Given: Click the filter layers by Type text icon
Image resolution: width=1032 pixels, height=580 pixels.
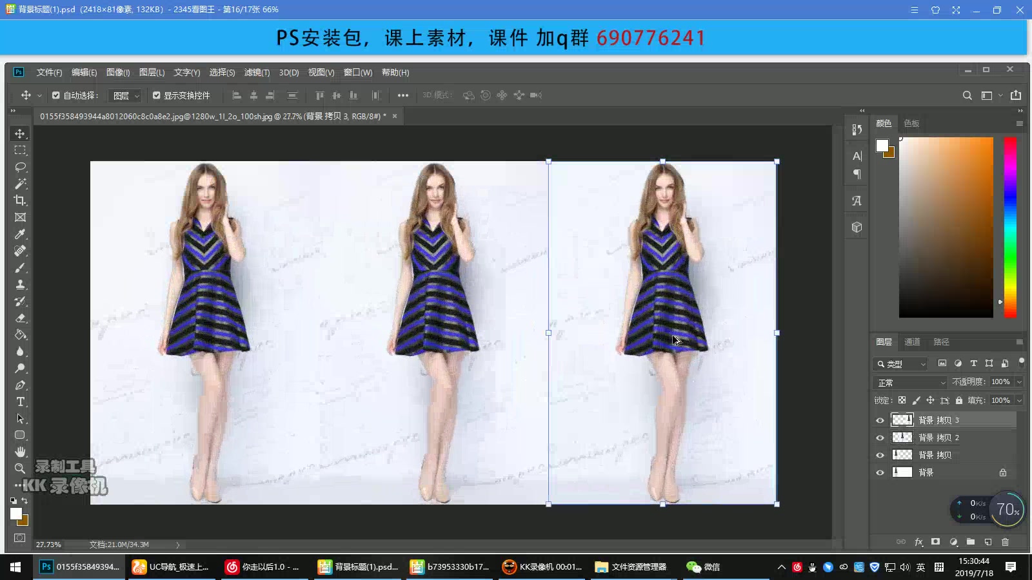Looking at the screenshot, I should pos(974,363).
